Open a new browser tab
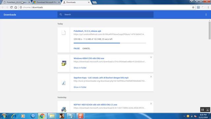 coord(95,2)
